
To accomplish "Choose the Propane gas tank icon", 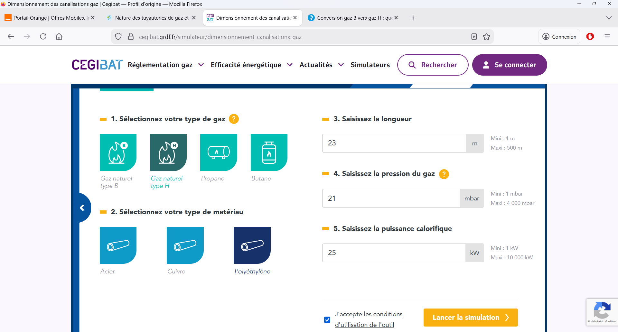I will click(219, 152).
